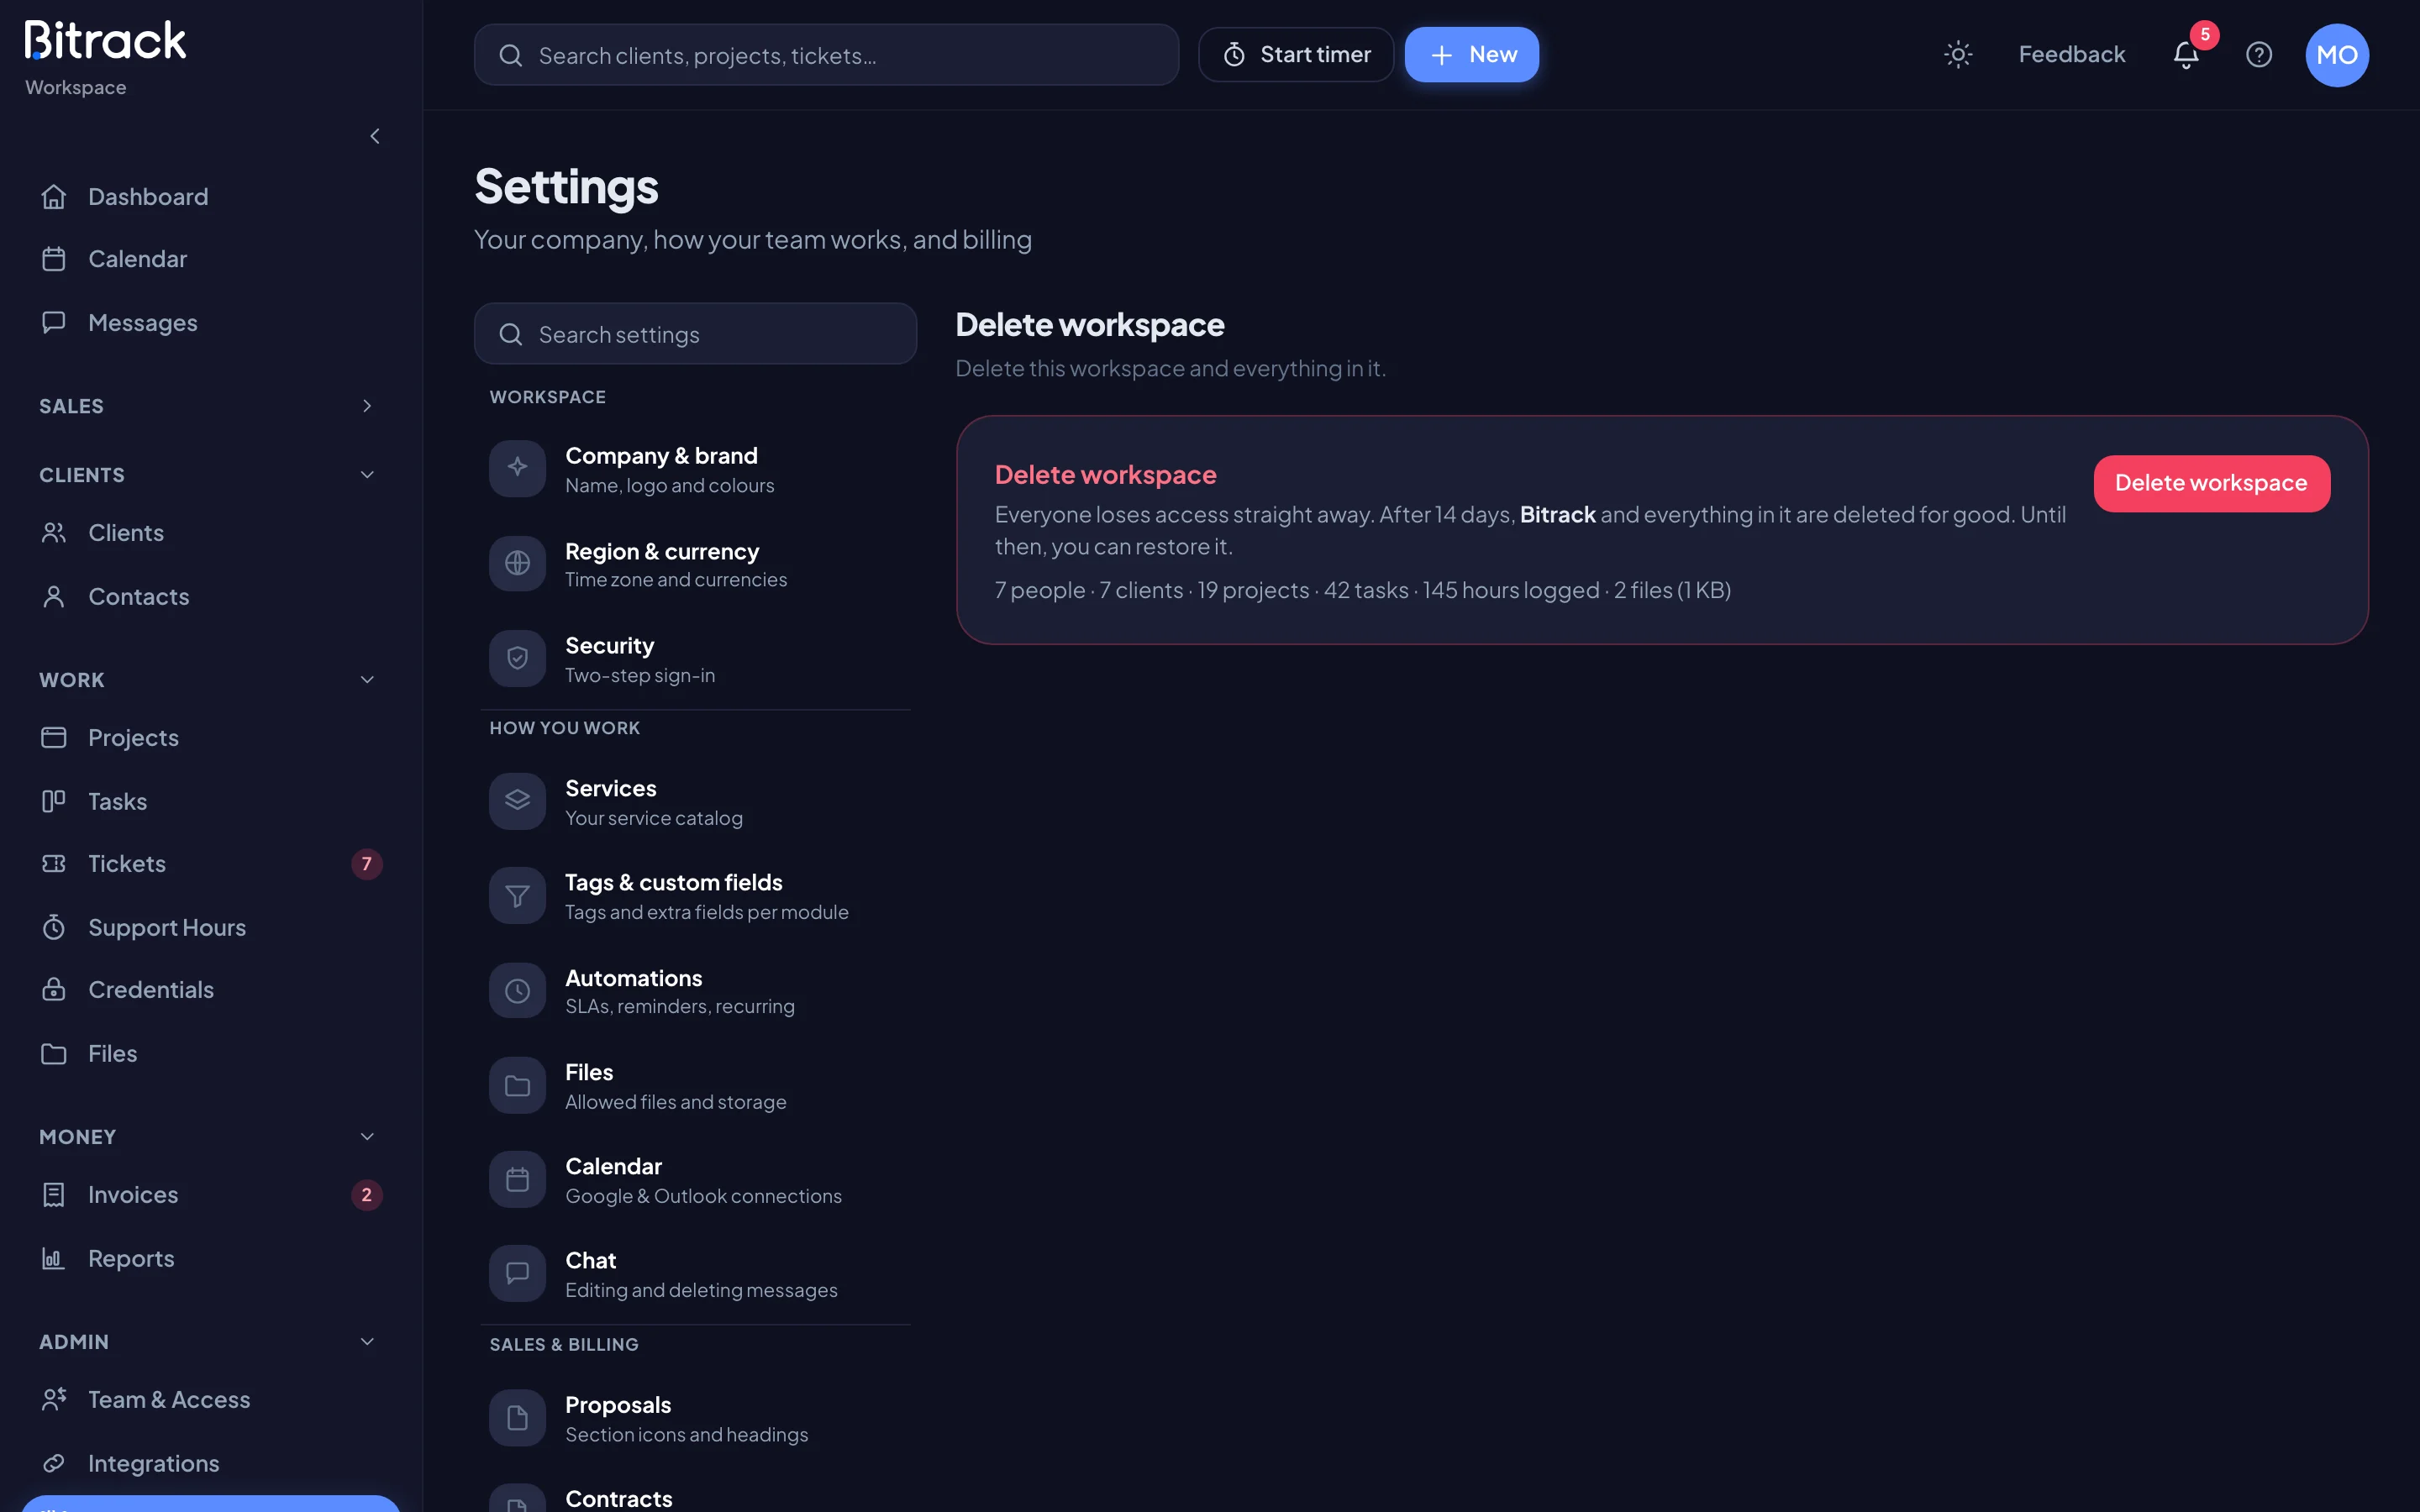Click the Security shield icon
The height and width of the screenshot is (1512, 2420).
[517, 658]
